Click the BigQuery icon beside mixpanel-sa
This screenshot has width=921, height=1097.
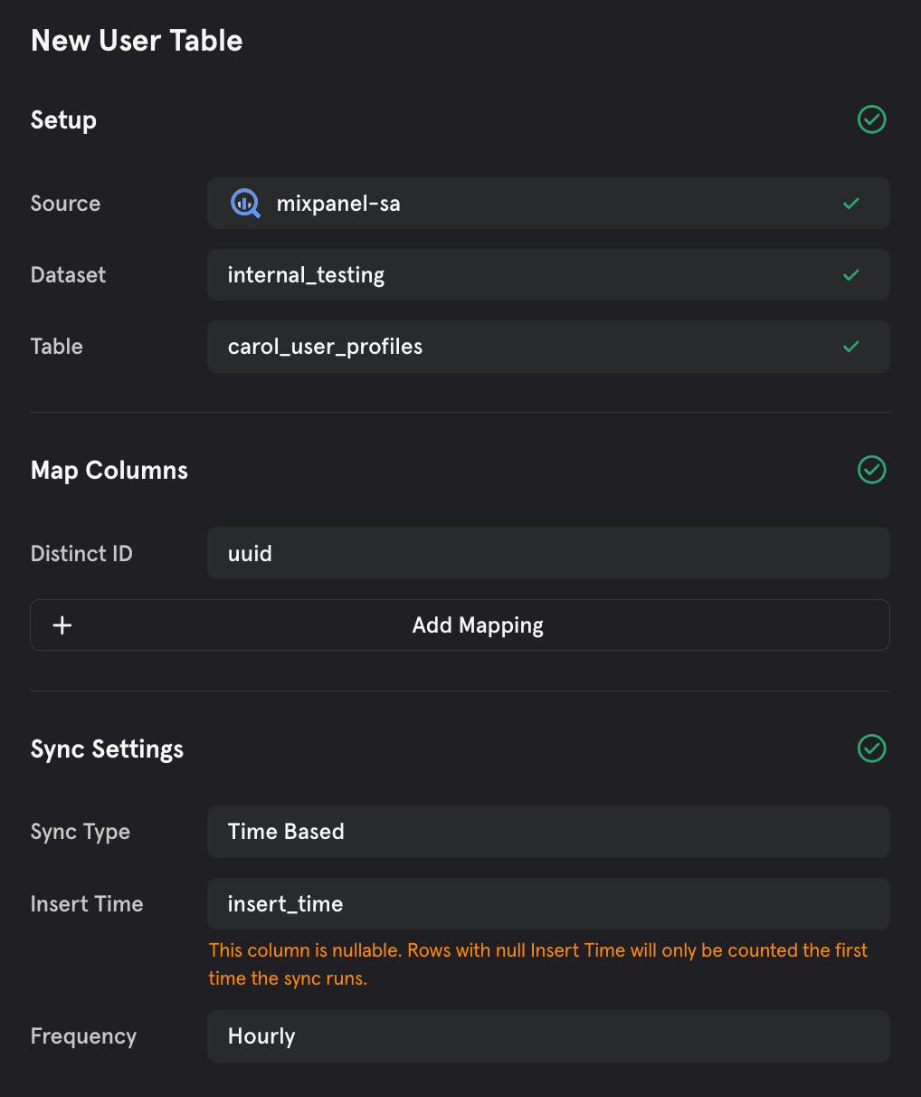pos(245,204)
